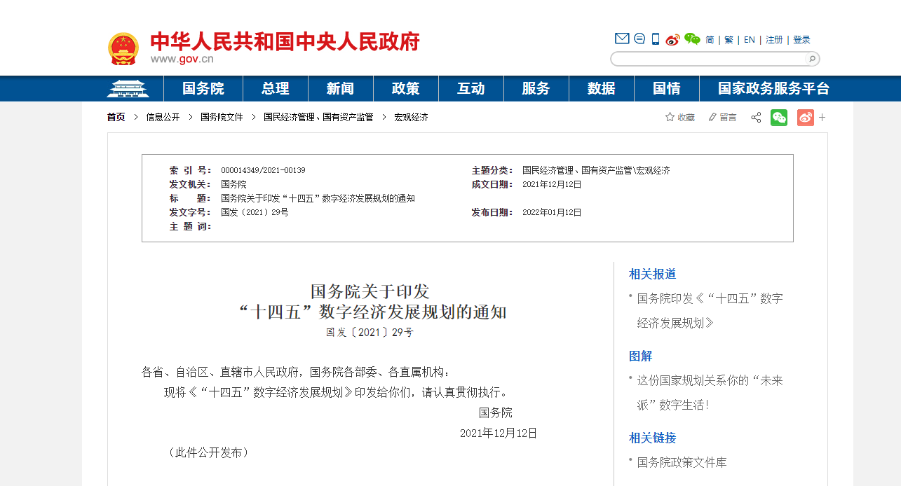
Task: Click the palace building home icon in navbar
Action: tap(128, 89)
